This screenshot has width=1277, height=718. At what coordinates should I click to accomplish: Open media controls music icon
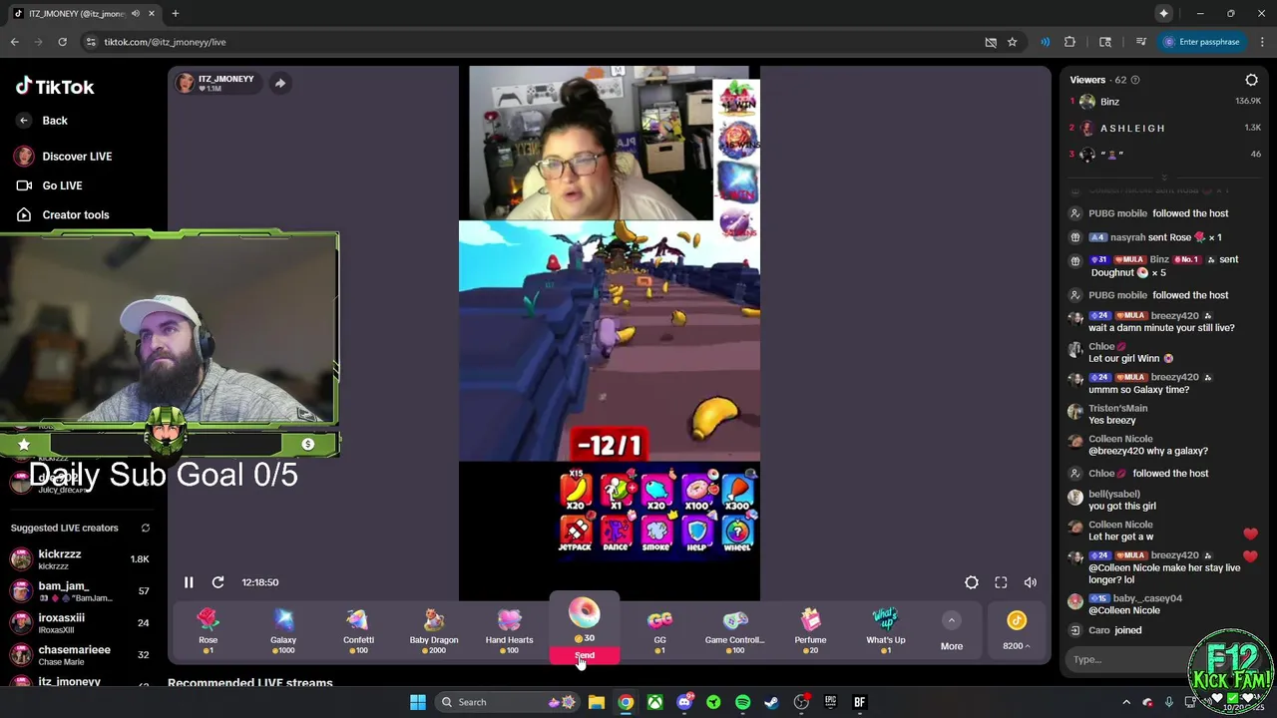[x=1140, y=42]
